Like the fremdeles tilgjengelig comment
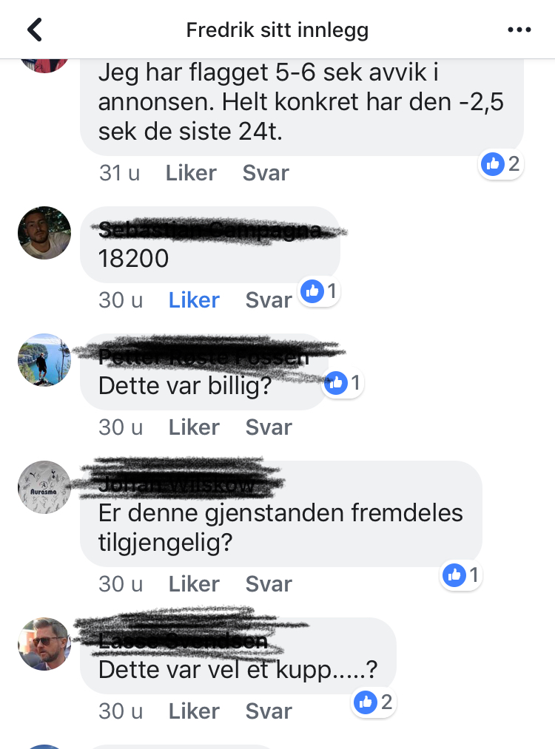 coord(194,584)
